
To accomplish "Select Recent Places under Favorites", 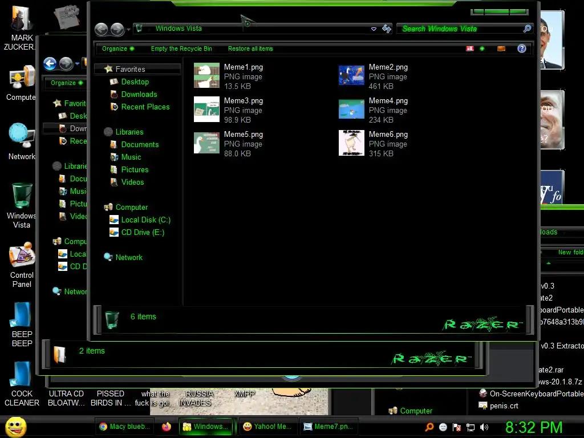I will 140,107.
